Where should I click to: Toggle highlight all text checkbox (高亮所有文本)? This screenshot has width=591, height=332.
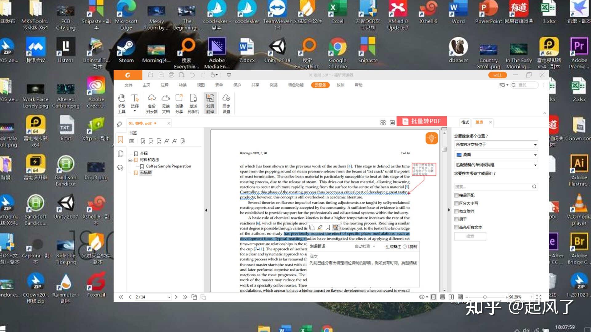(456, 227)
